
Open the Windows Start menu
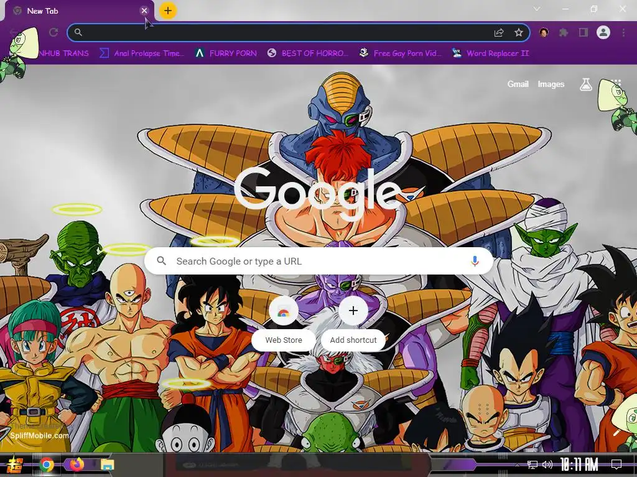(15, 465)
